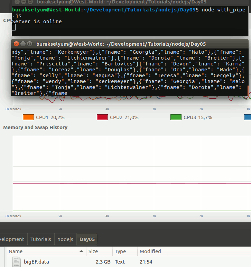
Task: Go to the Tutorials folder breadcrumb
Action: pos(40,239)
